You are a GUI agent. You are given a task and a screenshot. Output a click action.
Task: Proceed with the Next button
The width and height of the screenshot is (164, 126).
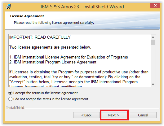coord(114,115)
